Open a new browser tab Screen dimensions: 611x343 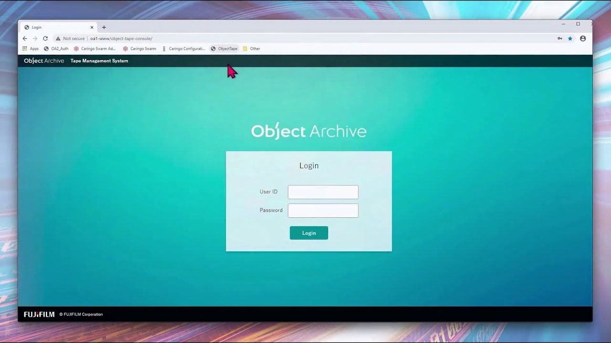(104, 27)
